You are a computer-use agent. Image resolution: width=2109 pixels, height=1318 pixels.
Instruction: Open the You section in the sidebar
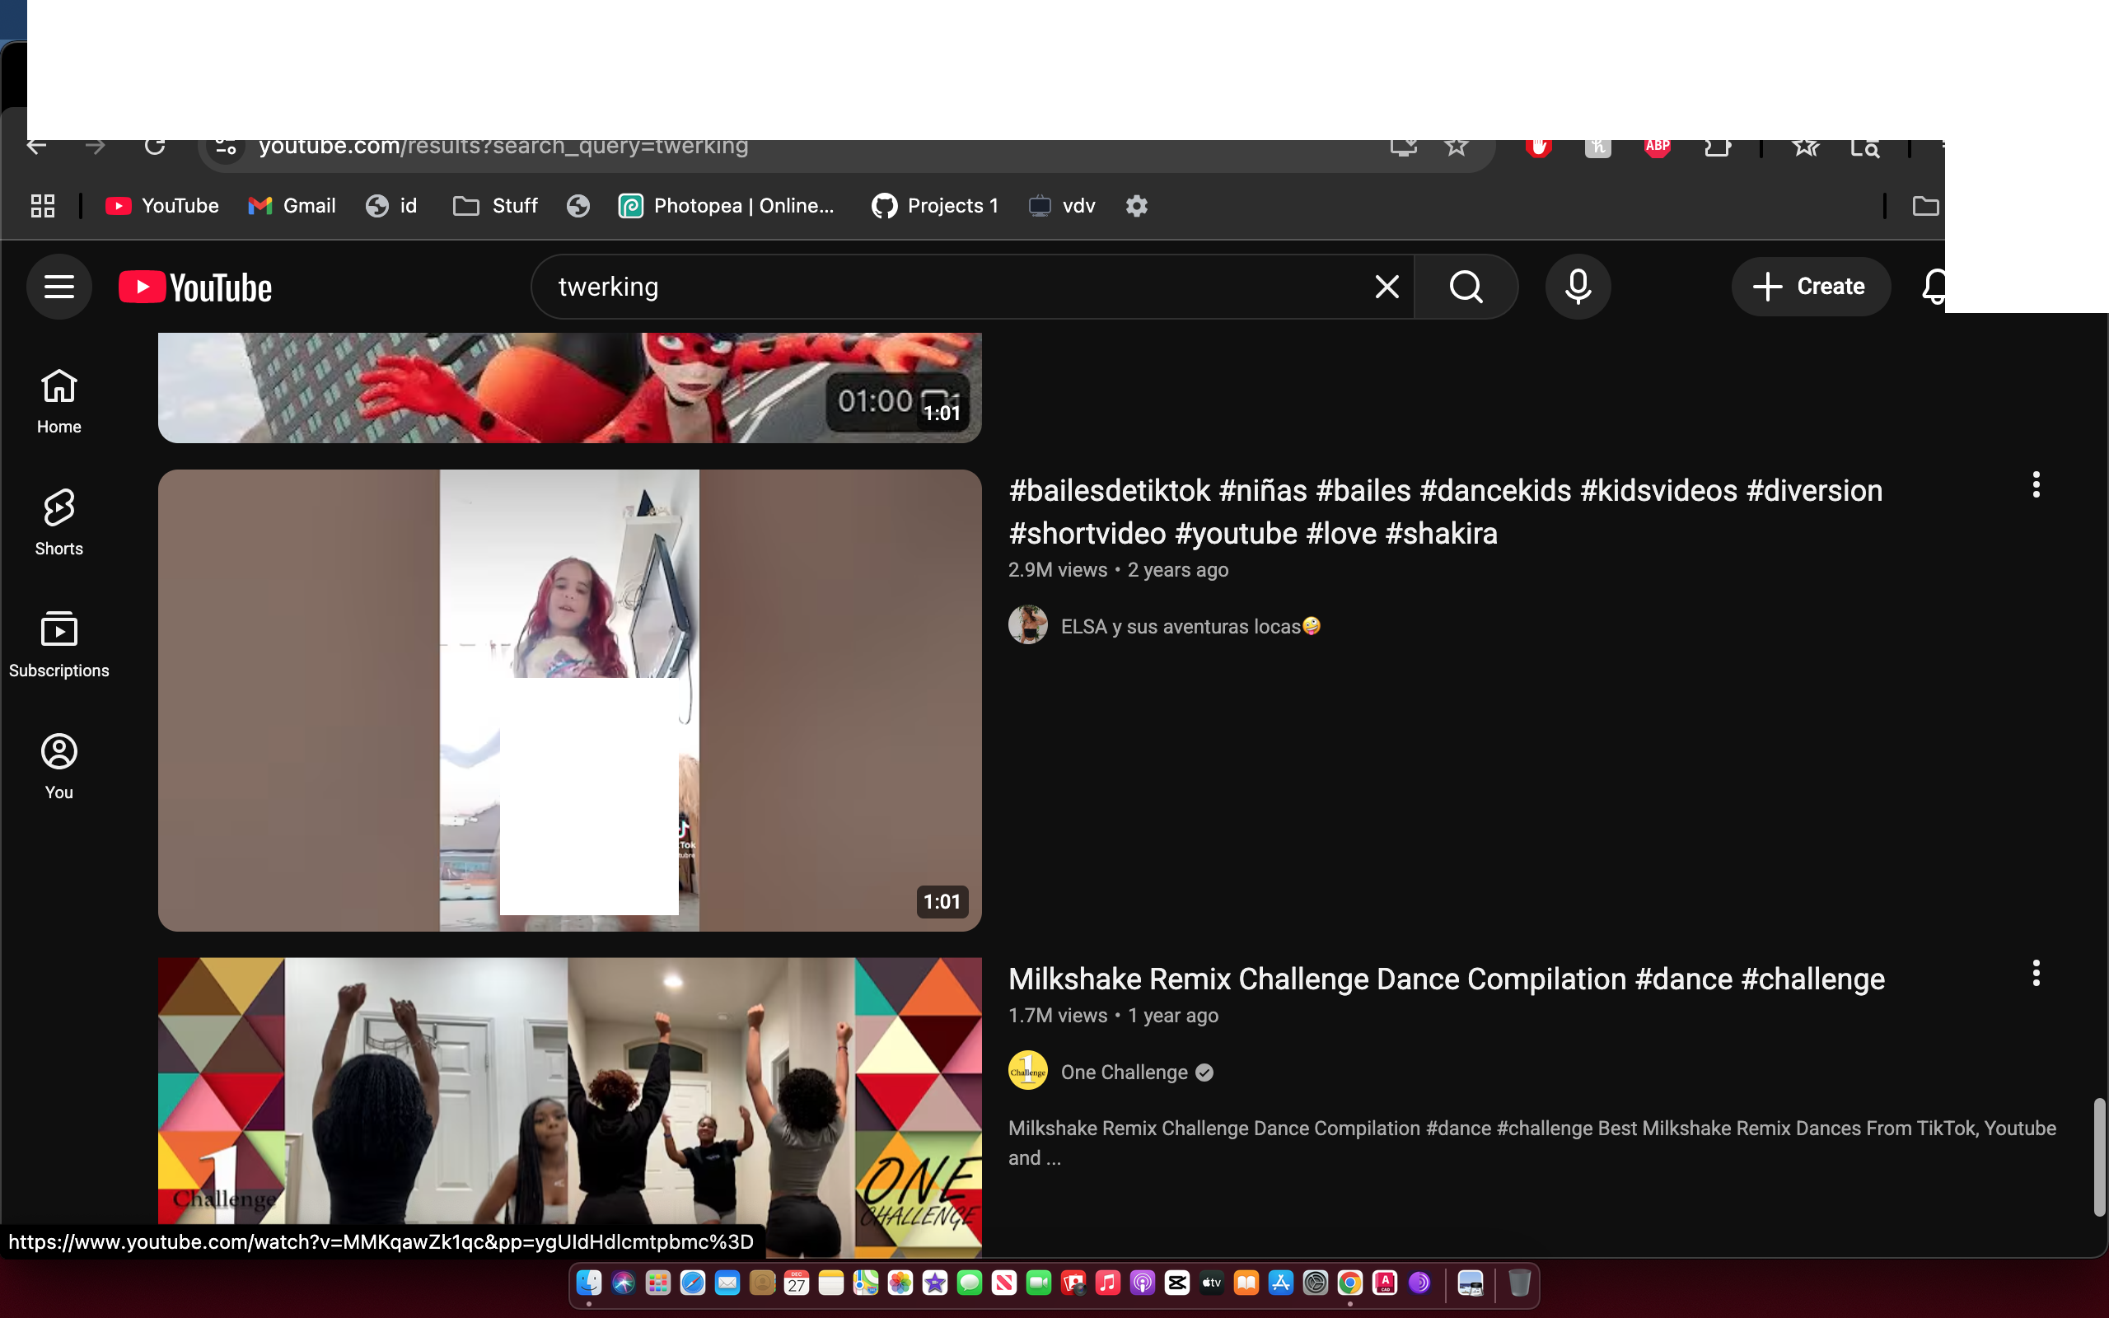click(x=58, y=766)
